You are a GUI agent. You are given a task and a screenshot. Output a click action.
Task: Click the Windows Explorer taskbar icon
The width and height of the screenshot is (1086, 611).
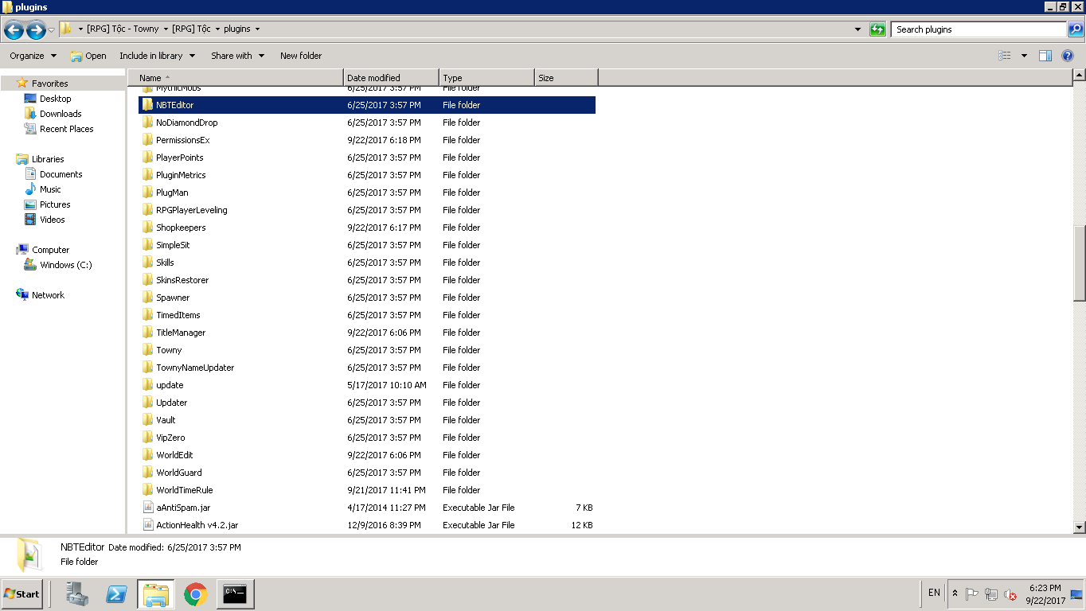click(x=156, y=593)
